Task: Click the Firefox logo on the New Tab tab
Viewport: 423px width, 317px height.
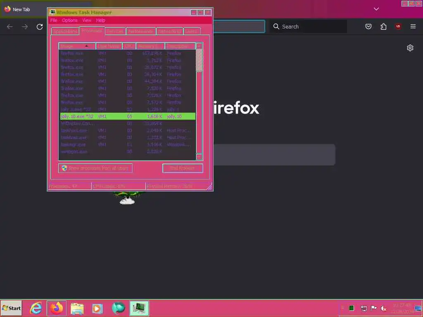Action: (x=7, y=9)
